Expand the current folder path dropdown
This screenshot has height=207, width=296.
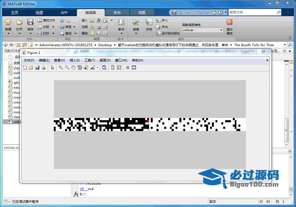pyautogui.click(x=285, y=45)
